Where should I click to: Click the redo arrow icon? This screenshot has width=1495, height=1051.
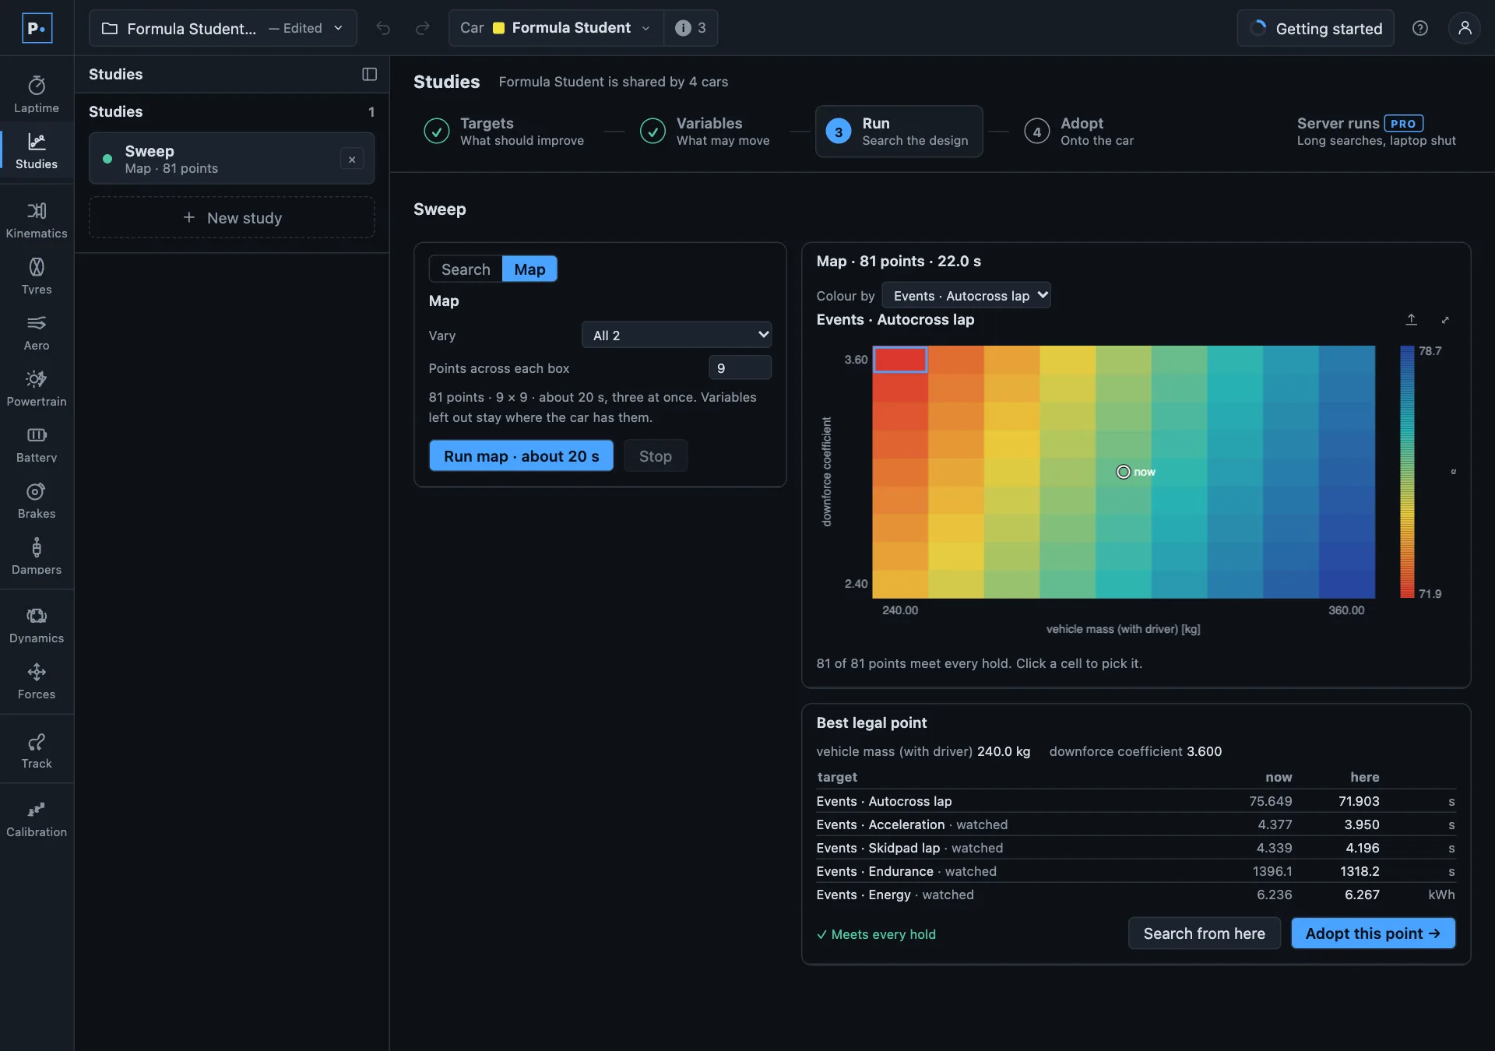(423, 28)
